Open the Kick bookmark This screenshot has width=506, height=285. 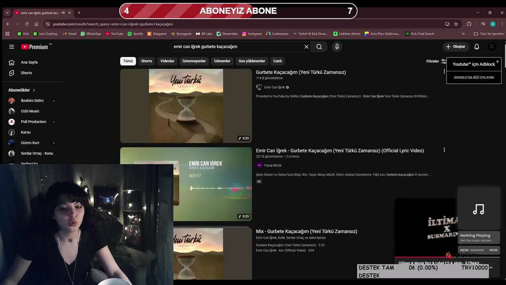23,34
